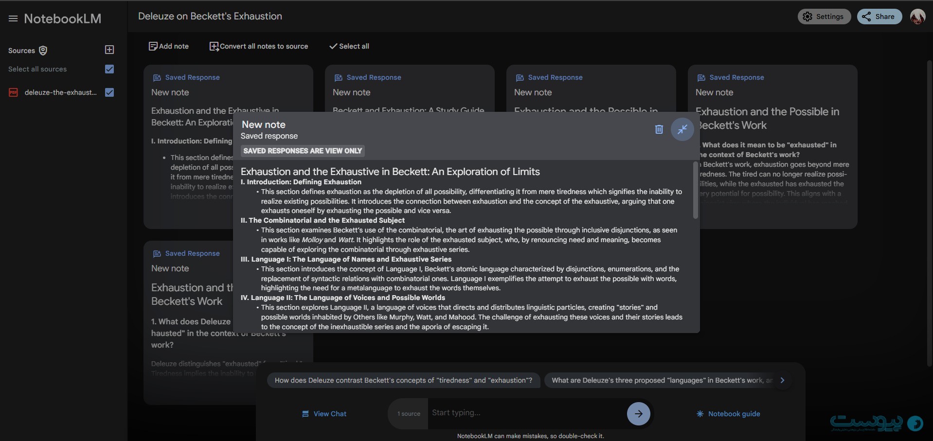Open View Chat
The width and height of the screenshot is (933, 441).
point(324,414)
